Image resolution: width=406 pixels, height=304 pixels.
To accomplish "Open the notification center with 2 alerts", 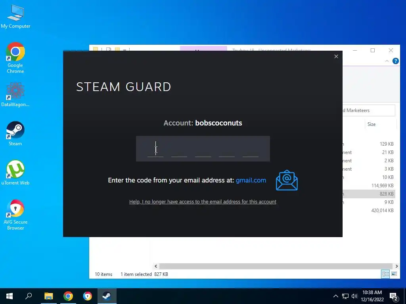I will 394,296.
